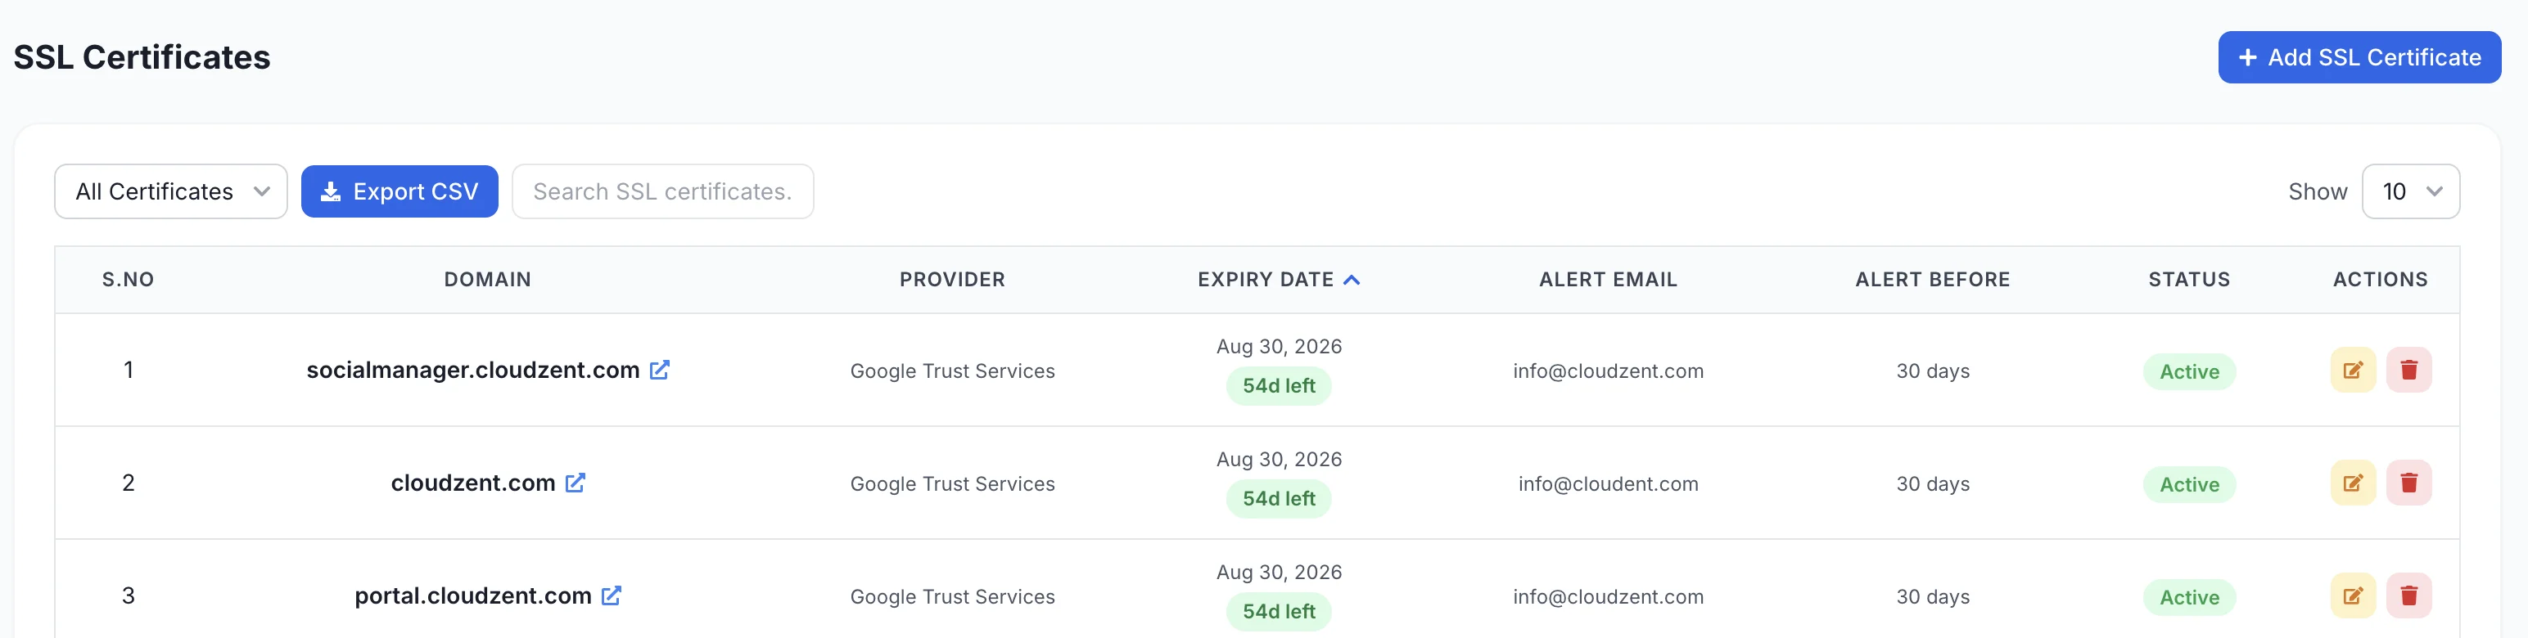Open portal.cloudzent.com external link icon
The image size is (2528, 638).
(612, 595)
